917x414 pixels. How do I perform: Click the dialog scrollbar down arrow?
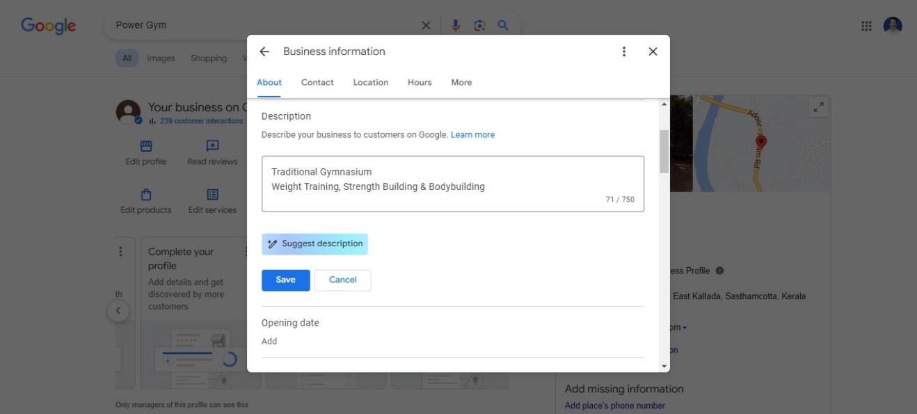(x=664, y=366)
